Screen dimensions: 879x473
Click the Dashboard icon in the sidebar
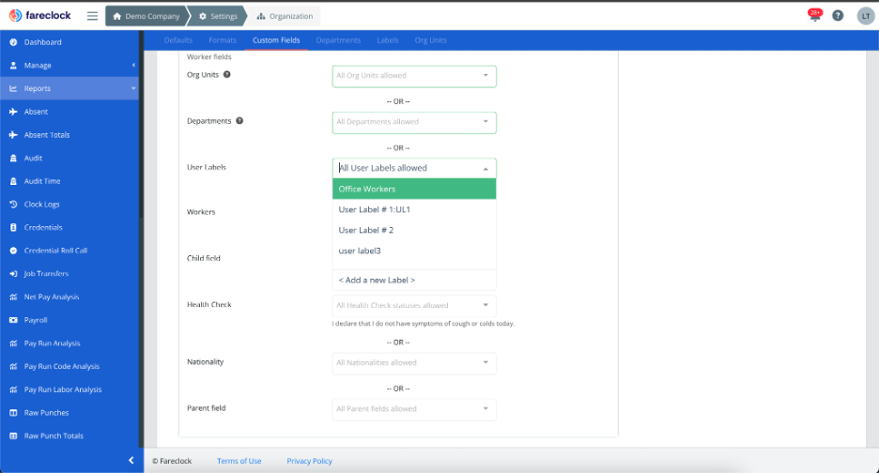(13, 42)
